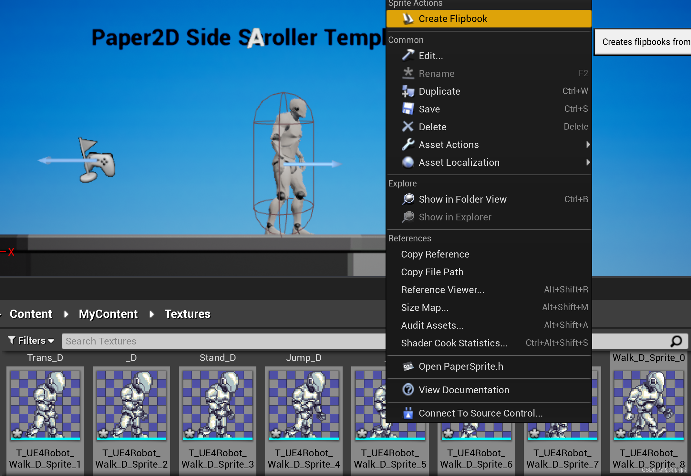The height and width of the screenshot is (476, 691).
Task: Click the wrench icon for Asset Actions
Action: (x=408, y=144)
